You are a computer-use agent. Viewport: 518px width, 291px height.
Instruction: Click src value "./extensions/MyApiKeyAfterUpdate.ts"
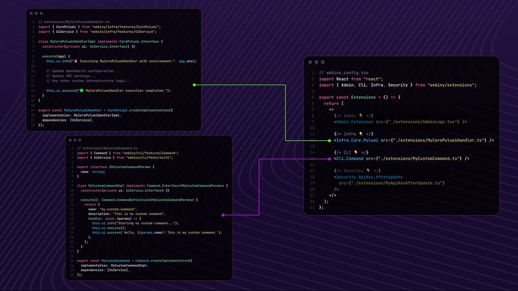click(396, 183)
